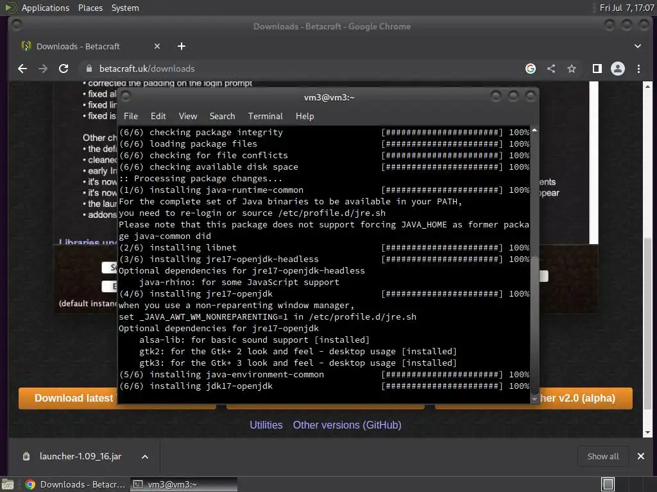
Task: Click the browser page scrollbar thumb
Action: (647, 325)
